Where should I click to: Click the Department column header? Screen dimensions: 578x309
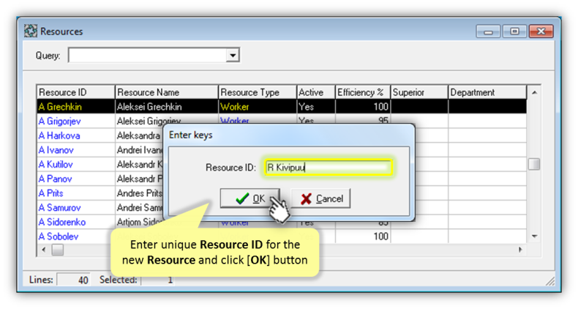point(487,92)
